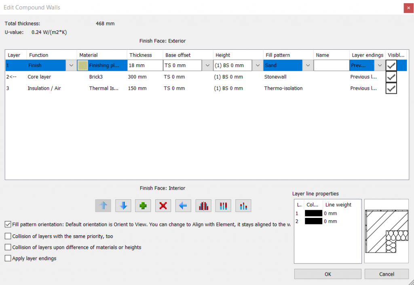This screenshot has height=285, width=414.
Task: Add a new layer with green plus
Action: pos(143,206)
